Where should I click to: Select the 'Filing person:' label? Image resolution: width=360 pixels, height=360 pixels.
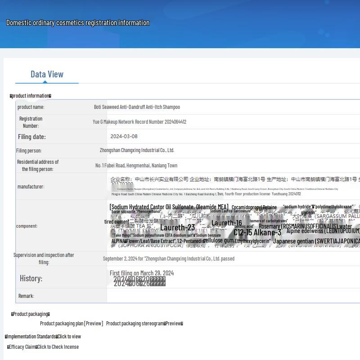pyautogui.click(x=29, y=151)
